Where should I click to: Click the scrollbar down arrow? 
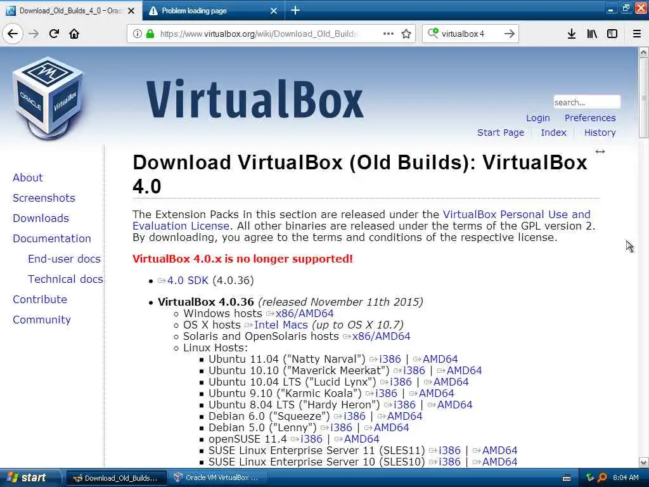[644, 462]
